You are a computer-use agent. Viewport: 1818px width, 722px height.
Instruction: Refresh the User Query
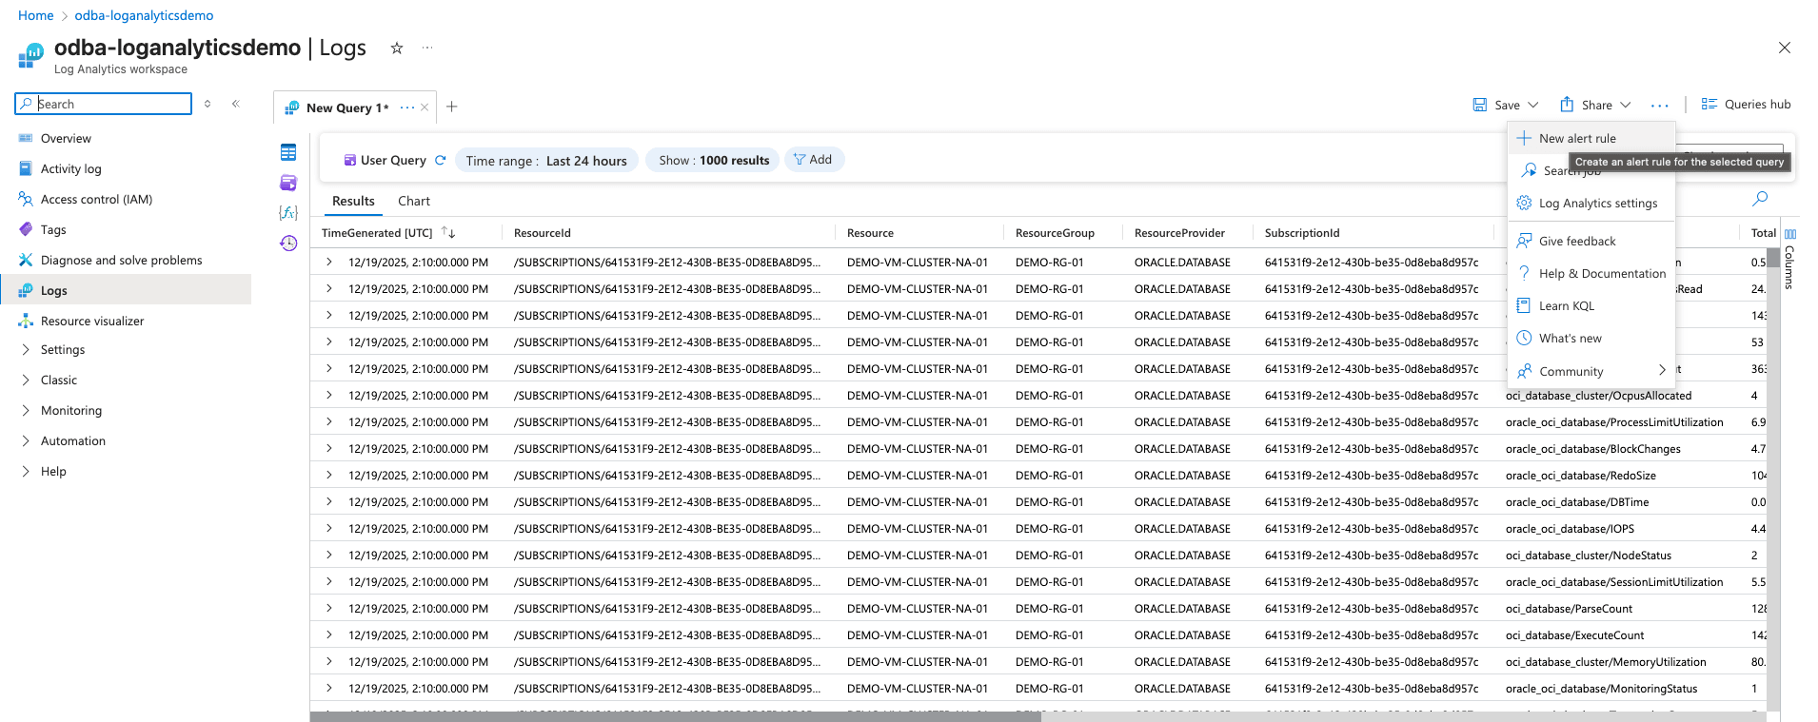point(440,160)
